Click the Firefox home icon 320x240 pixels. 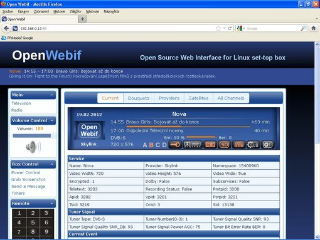point(313,28)
